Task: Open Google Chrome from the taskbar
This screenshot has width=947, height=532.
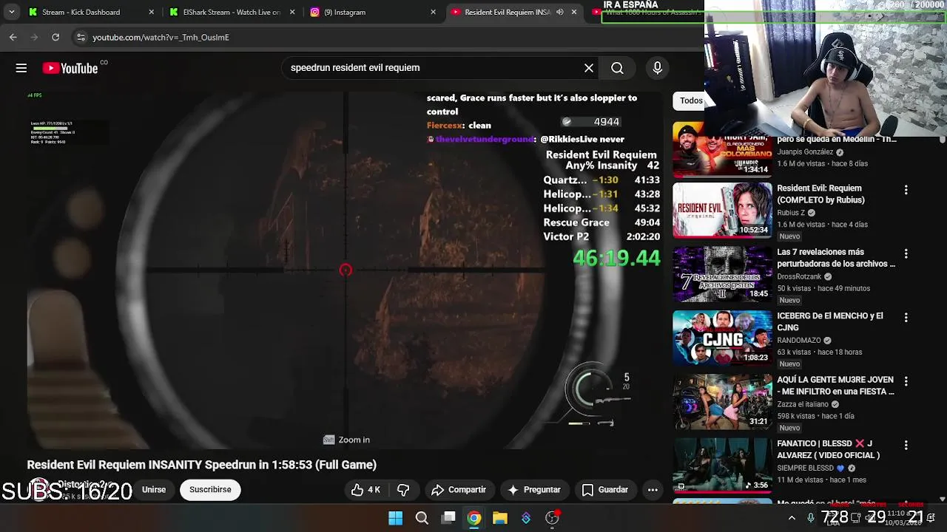Action: tap(474, 518)
